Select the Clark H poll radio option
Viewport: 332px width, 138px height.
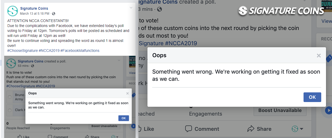10,110
